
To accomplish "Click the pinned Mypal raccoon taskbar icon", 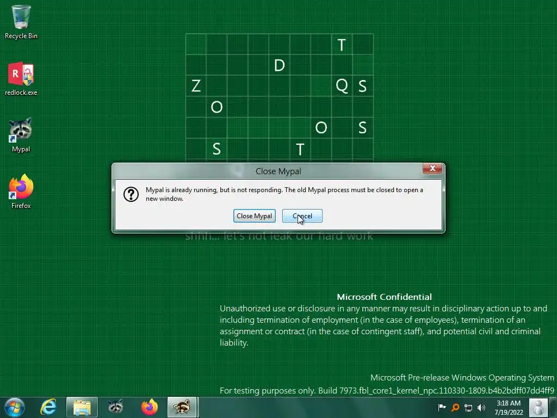I will 115,407.
